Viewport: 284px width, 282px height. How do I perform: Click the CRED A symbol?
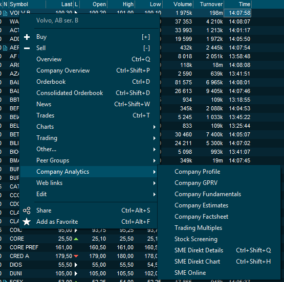(19, 256)
